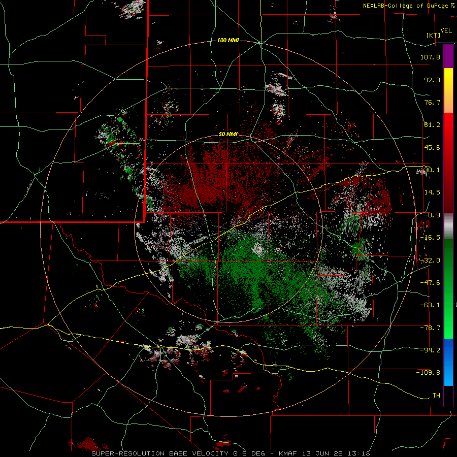Click the 14.5 velocity scale value
Viewport: 457px width, 457px height.
pos(432,192)
